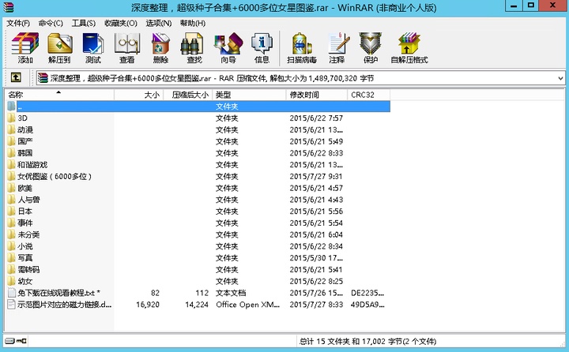Image resolution: width=569 pixels, height=352 pixels.
Task: Select the 3D folder in list
Action: point(22,118)
